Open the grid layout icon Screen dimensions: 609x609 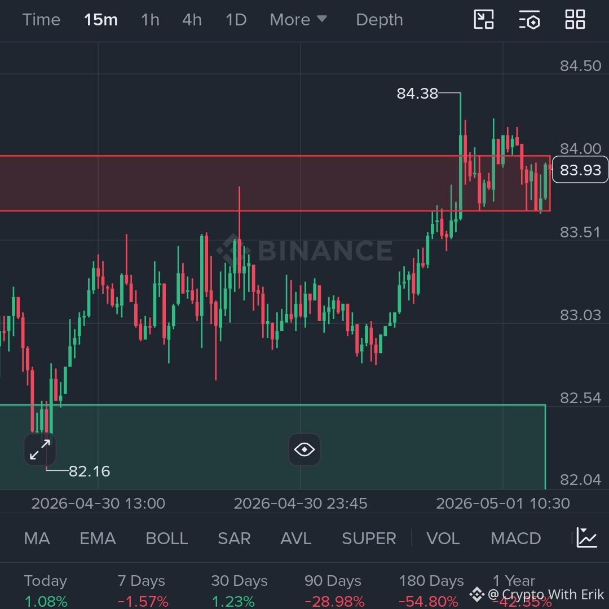pyautogui.click(x=575, y=19)
